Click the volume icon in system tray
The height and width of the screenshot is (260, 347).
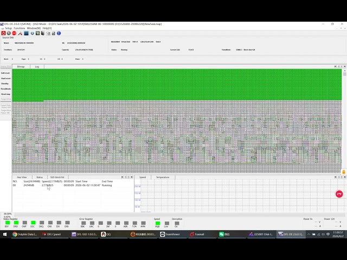click(x=323, y=235)
